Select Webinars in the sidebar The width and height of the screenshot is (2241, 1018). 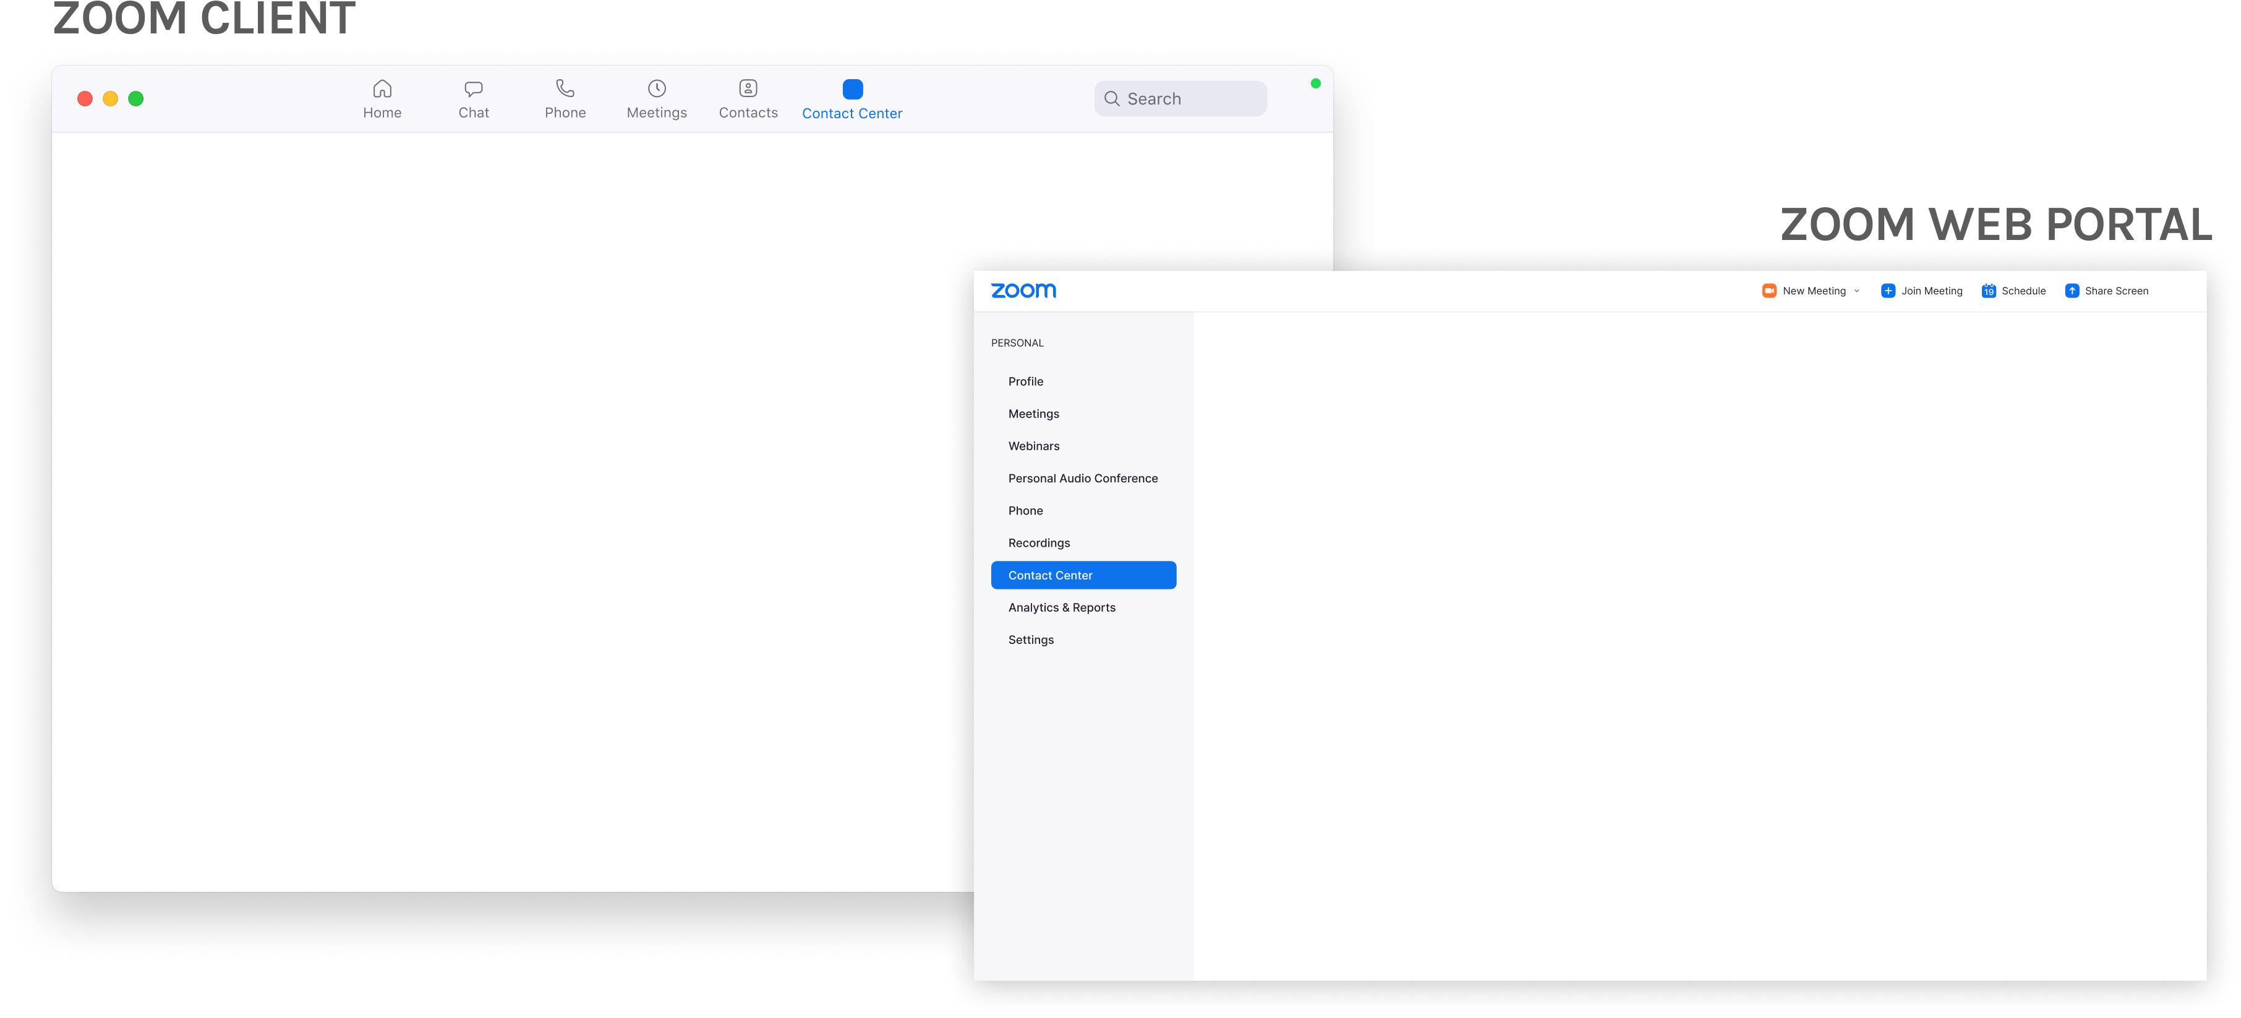[x=1033, y=445]
